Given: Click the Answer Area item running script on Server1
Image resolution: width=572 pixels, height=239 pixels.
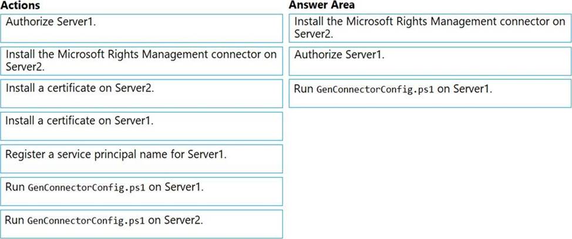Looking at the screenshot, I should click(x=430, y=93).
